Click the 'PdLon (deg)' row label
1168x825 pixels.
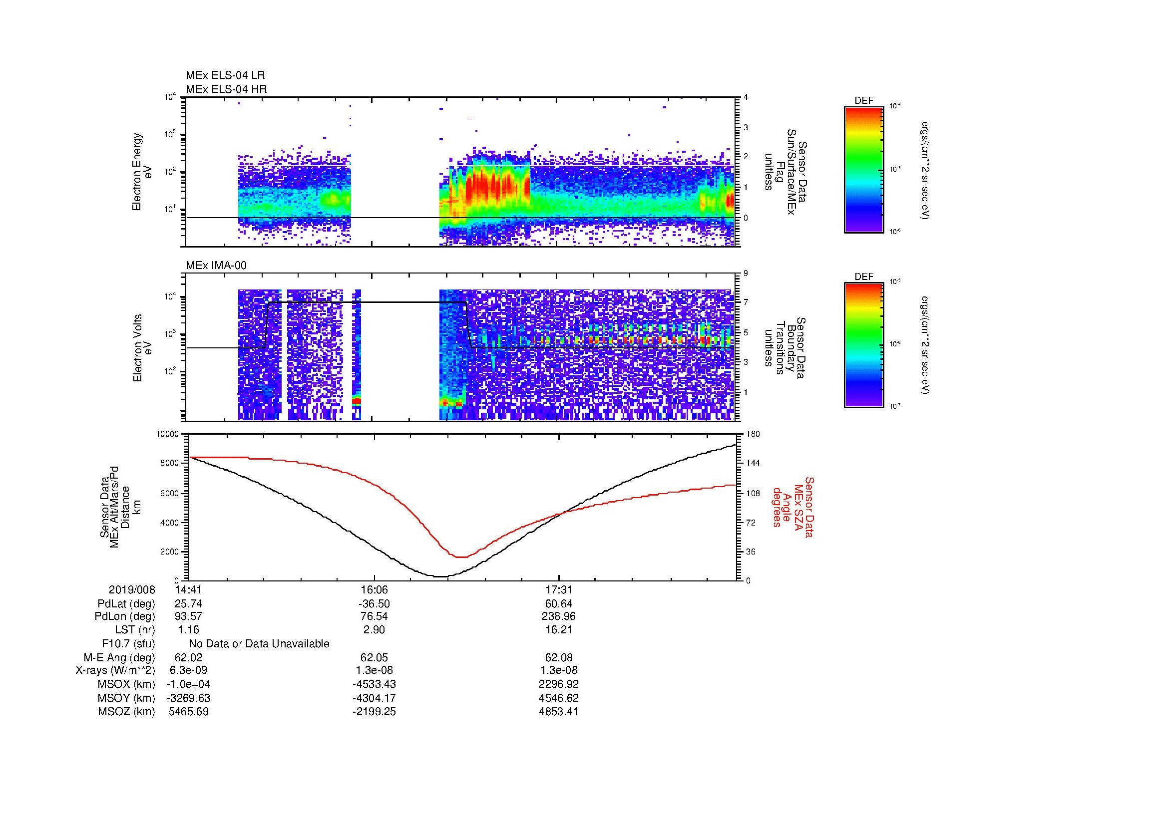(125, 616)
